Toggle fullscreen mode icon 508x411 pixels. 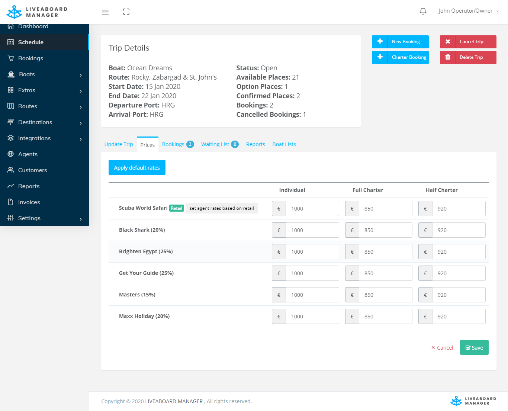point(126,12)
